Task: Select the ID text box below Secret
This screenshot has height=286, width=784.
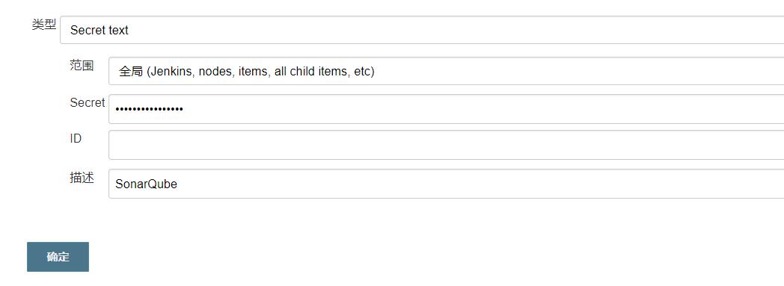Action: point(446,145)
